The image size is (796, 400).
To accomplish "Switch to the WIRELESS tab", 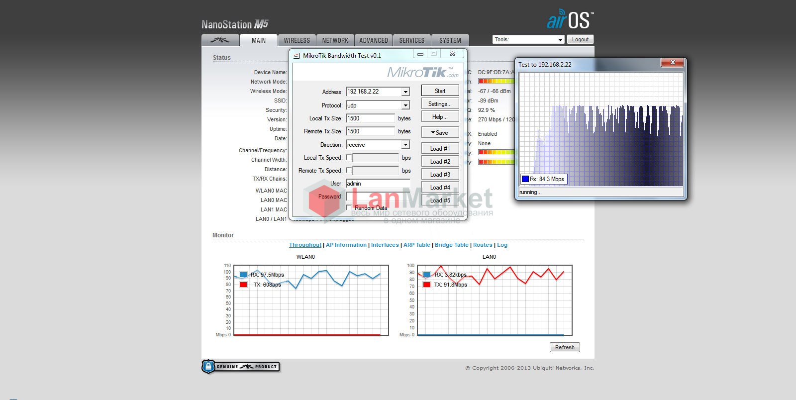I will [x=297, y=40].
